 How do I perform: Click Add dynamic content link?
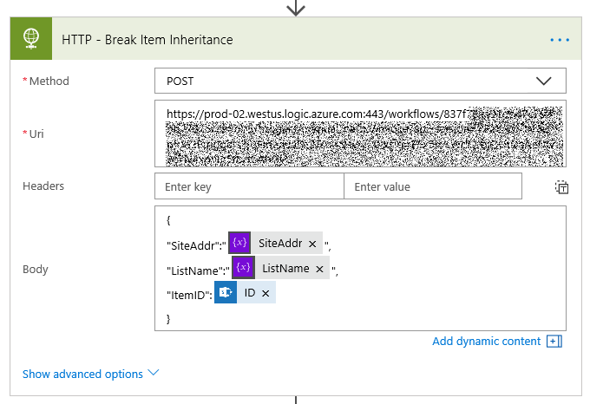click(x=486, y=342)
